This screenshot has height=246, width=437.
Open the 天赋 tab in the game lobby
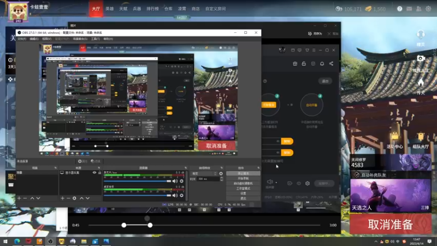123,9
